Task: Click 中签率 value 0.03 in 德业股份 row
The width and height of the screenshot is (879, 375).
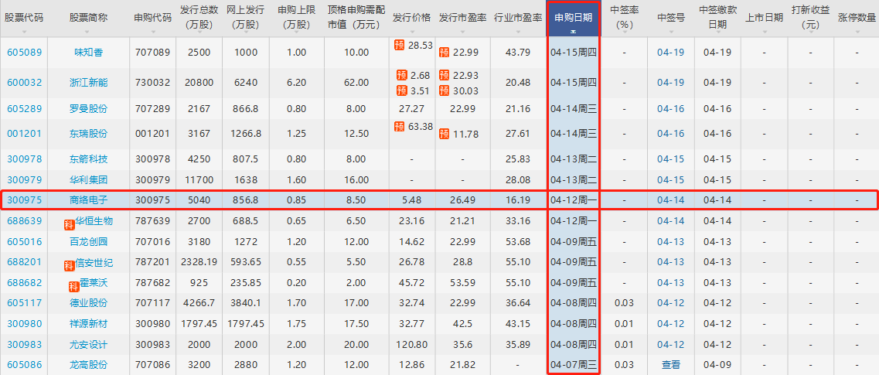Action: pyautogui.click(x=624, y=302)
